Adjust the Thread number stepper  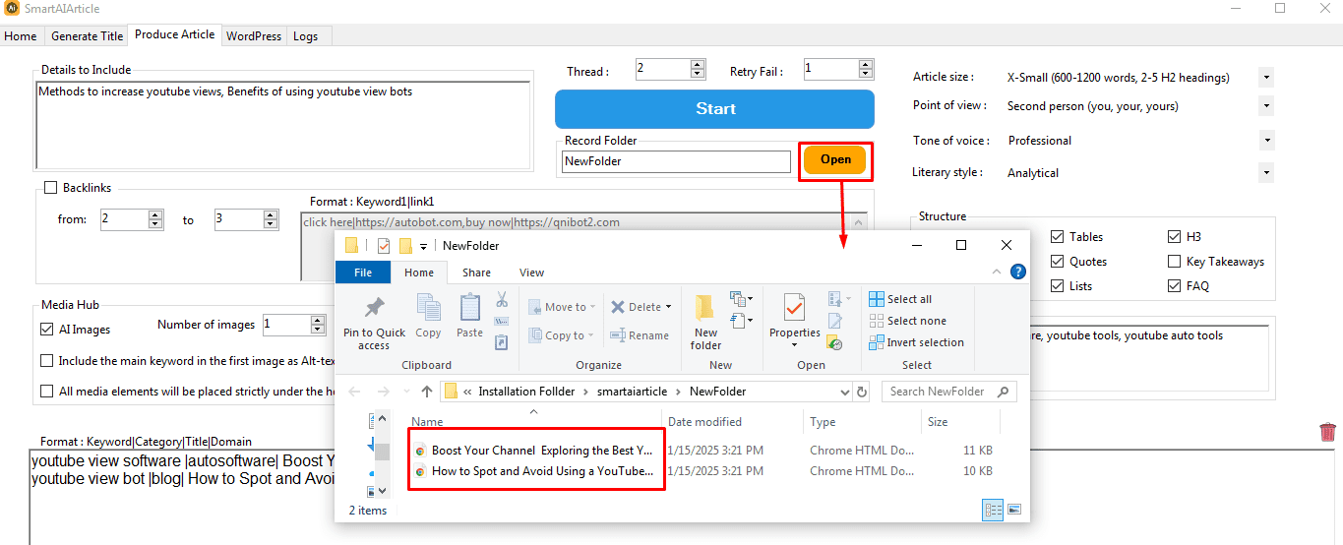[698, 69]
